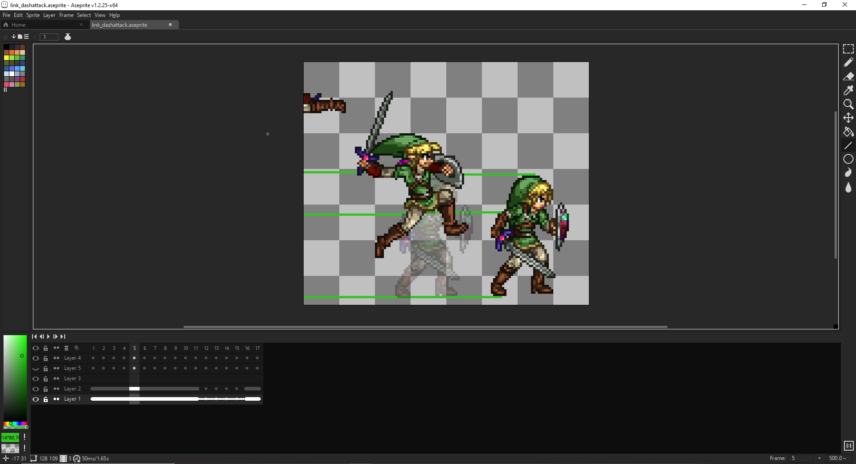Image resolution: width=856 pixels, height=464 pixels.
Task: Close the Home tab
Action: [81, 25]
